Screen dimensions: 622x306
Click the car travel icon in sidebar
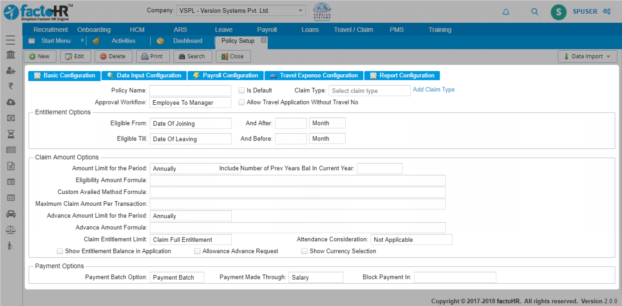11,214
